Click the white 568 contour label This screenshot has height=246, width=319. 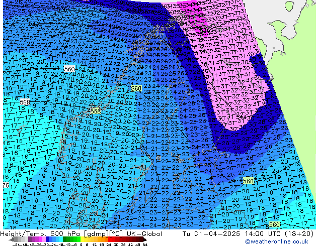(25, 102)
